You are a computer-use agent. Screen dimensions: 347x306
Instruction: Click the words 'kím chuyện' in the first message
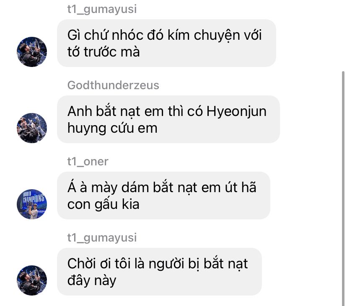[x=204, y=36]
